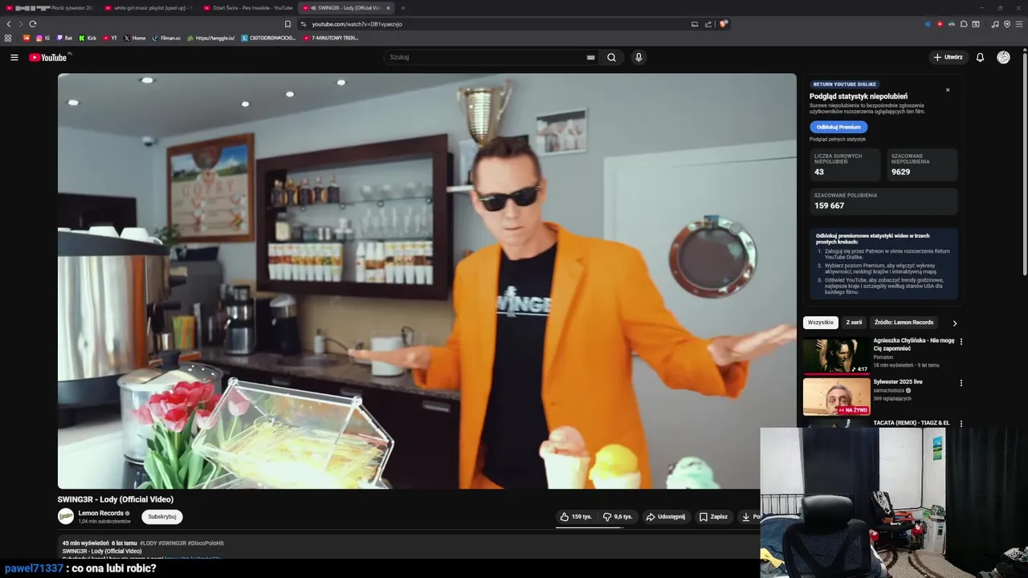Image resolution: width=1028 pixels, height=578 pixels.
Task: Open the 7-MINUTOWY TREN bookmark
Action: 331,38
